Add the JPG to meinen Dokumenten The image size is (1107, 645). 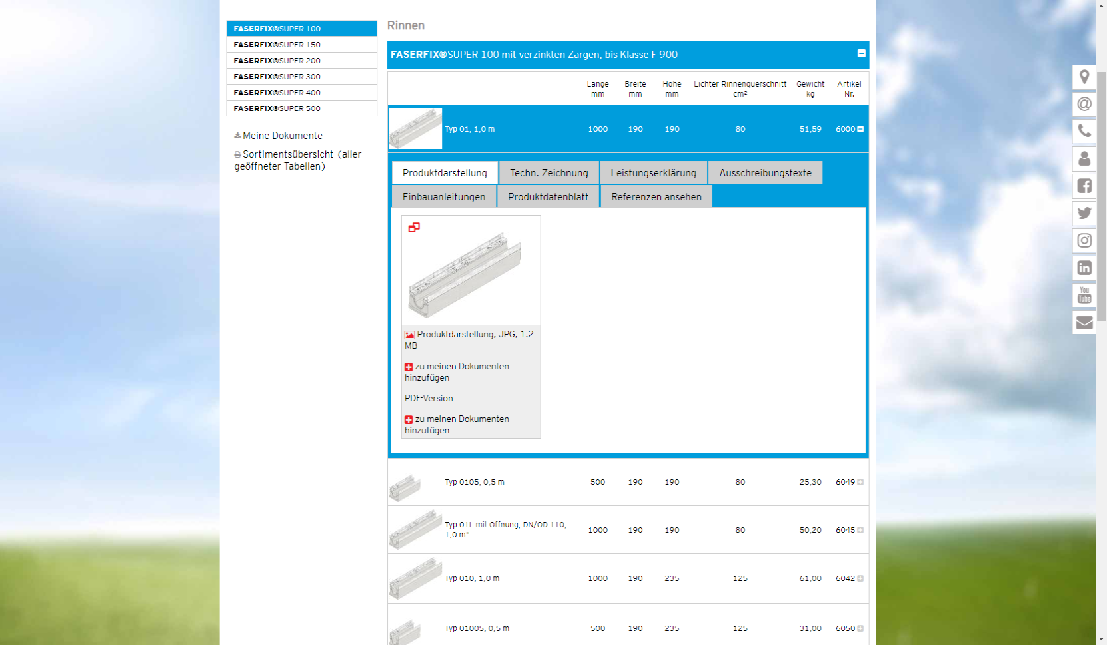coord(457,372)
